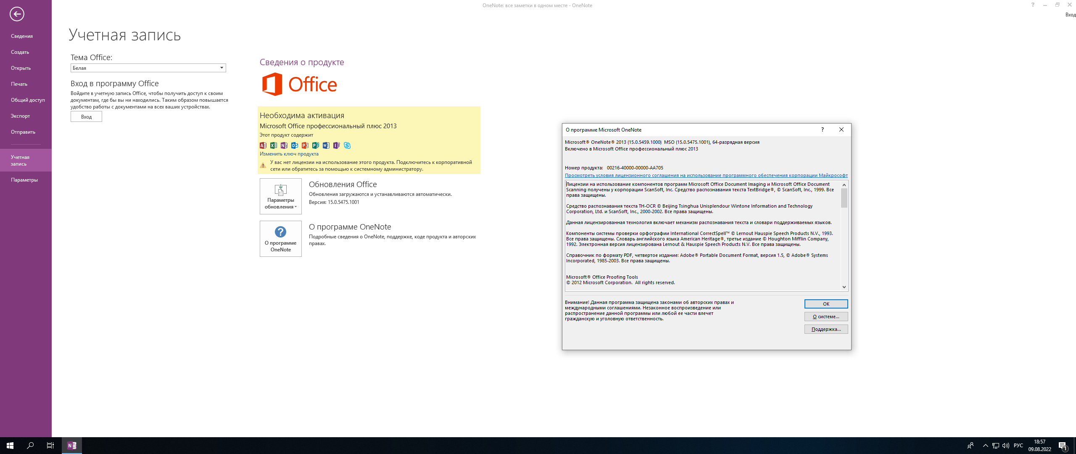The height and width of the screenshot is (454, 1076).
Task: Click the activation warning triangle icon
Action: (263, 166)
